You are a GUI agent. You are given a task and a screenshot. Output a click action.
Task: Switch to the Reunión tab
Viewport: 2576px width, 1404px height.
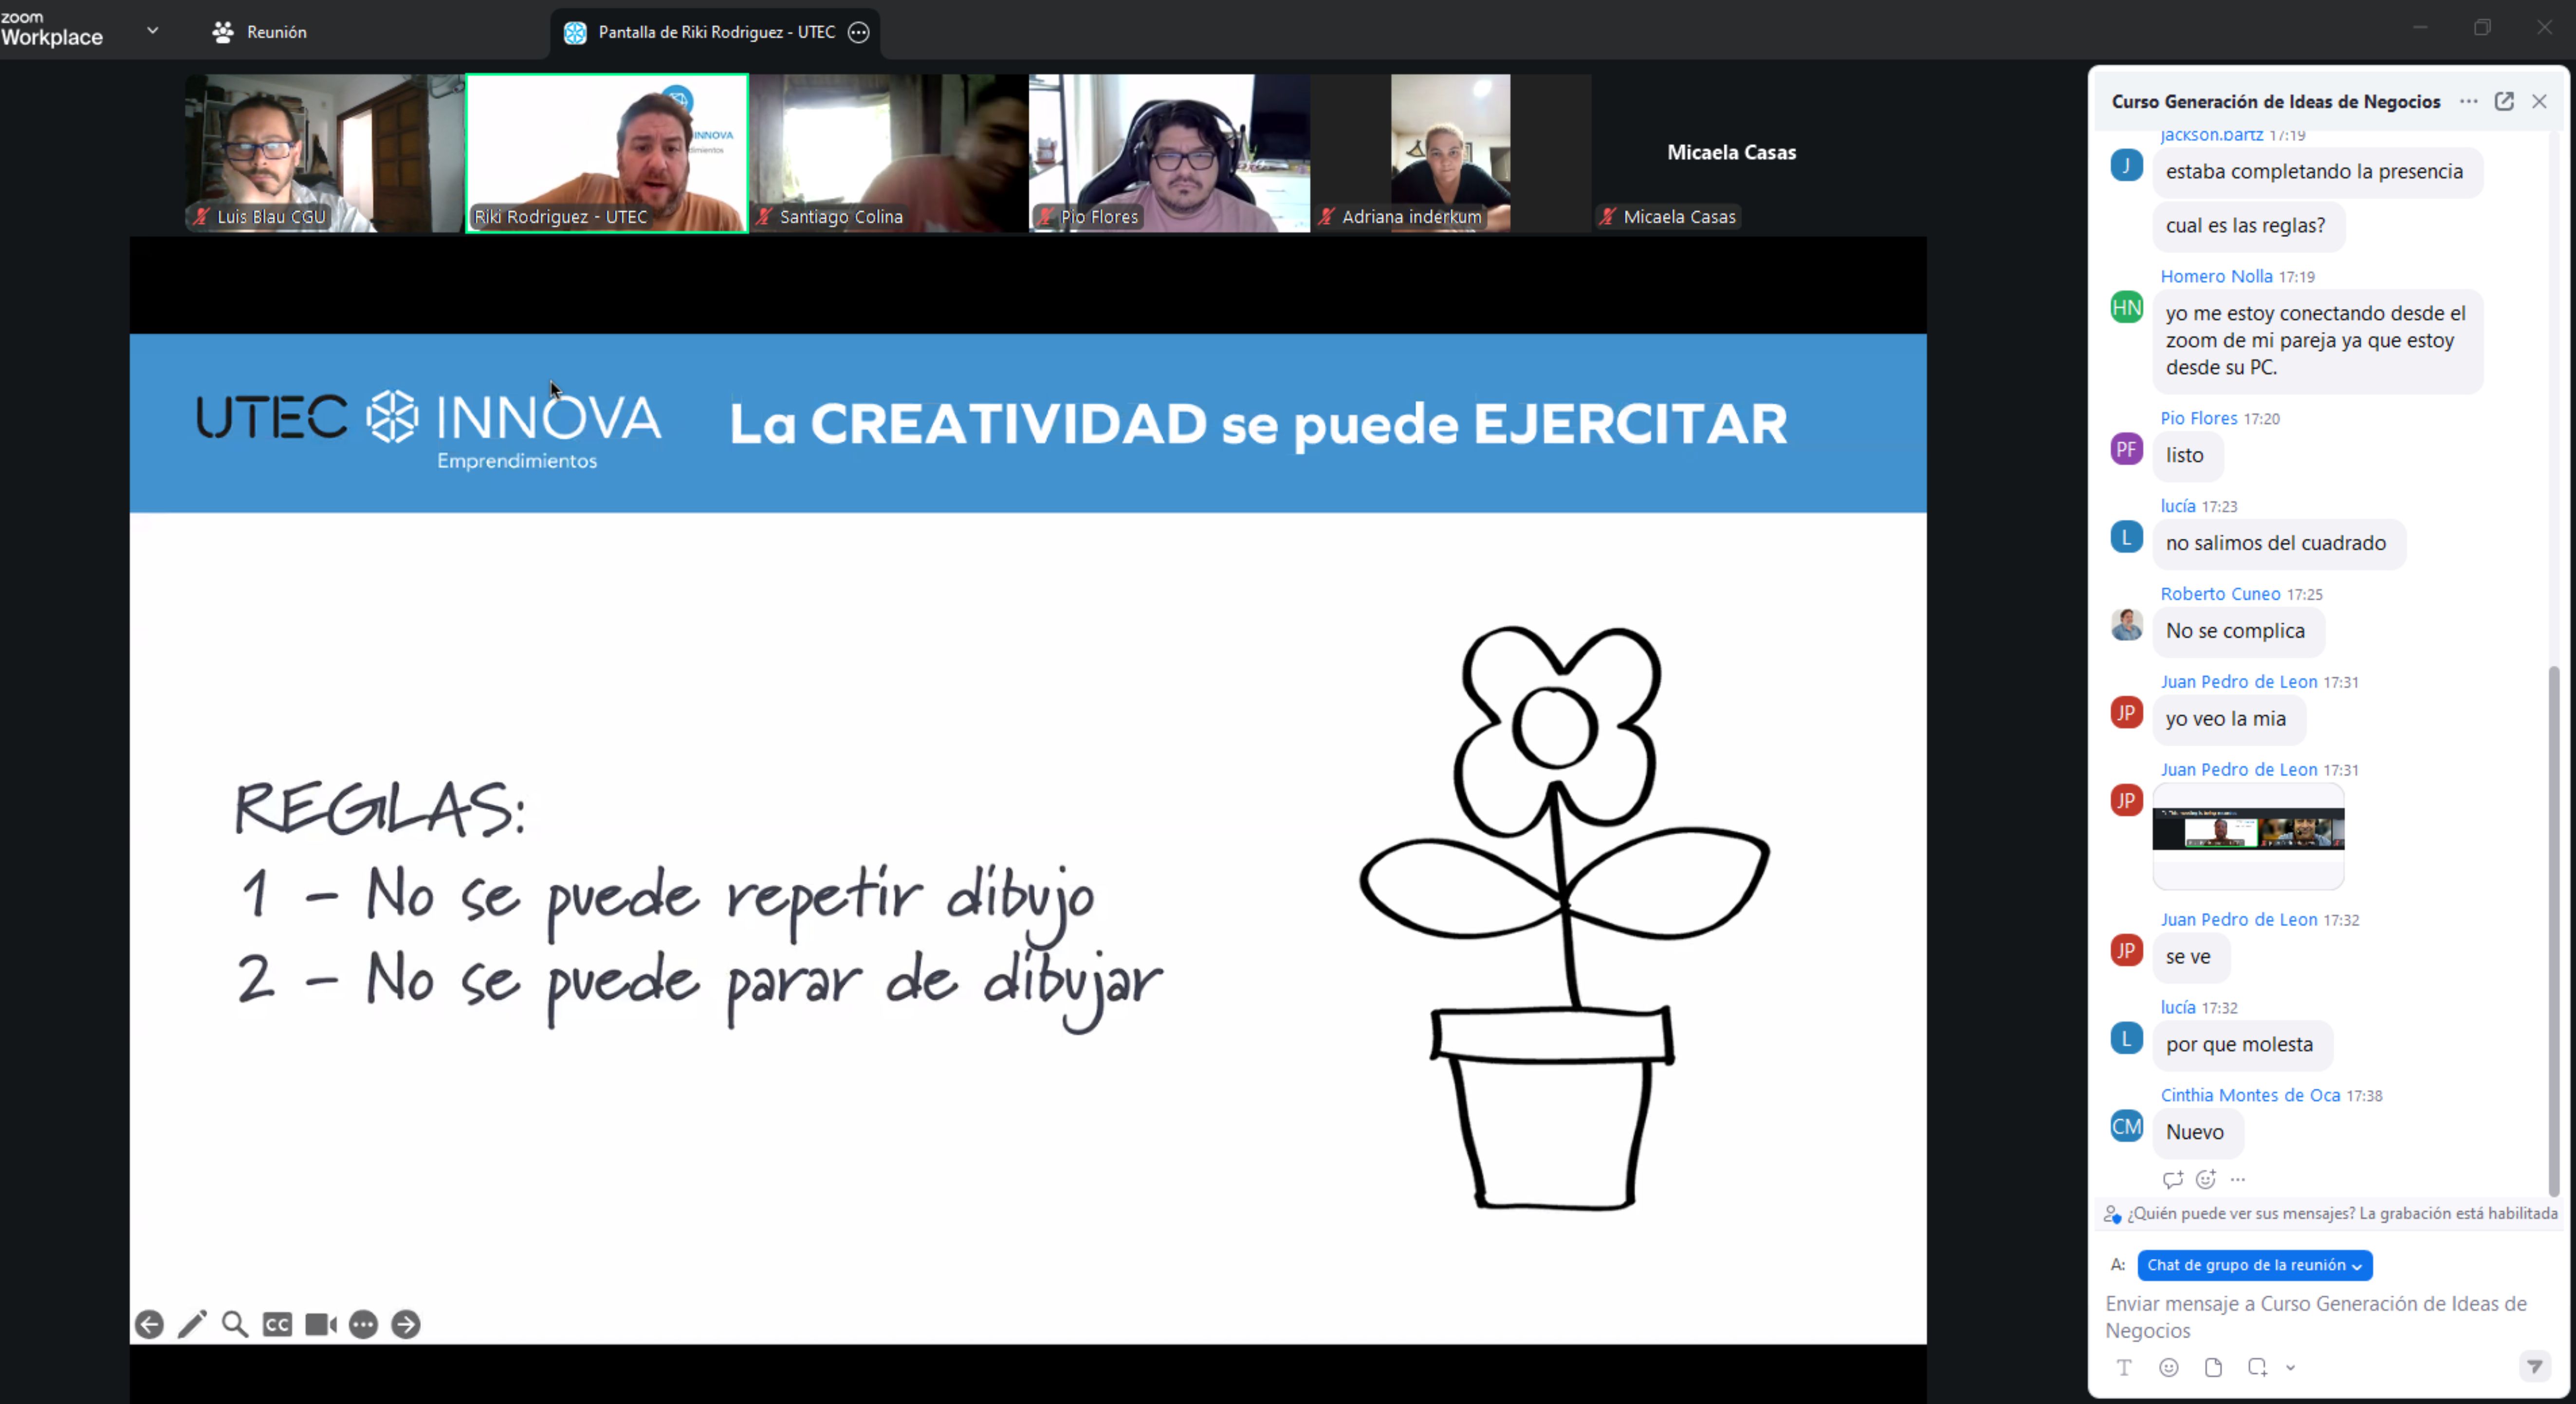tap(259, 32)
